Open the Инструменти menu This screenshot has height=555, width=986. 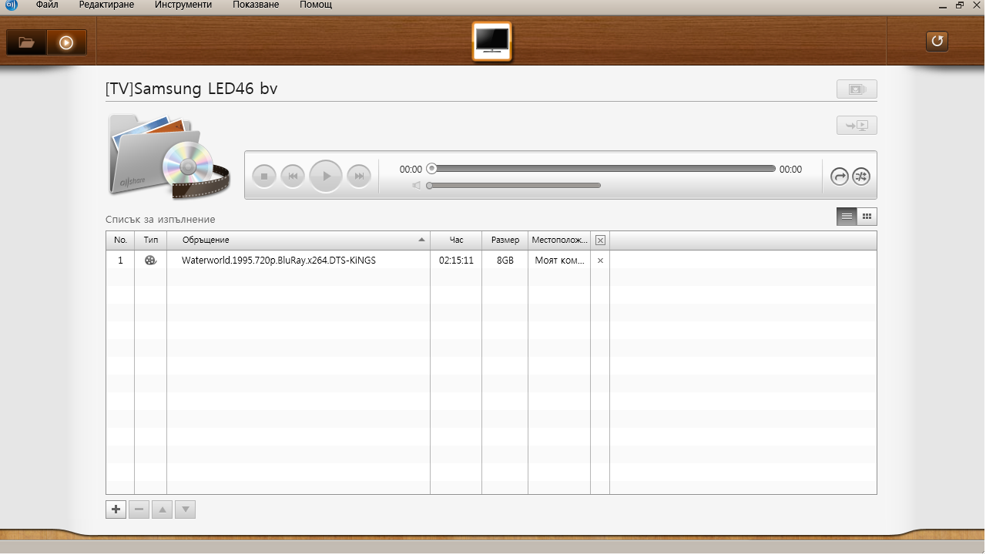coord(183,5)
